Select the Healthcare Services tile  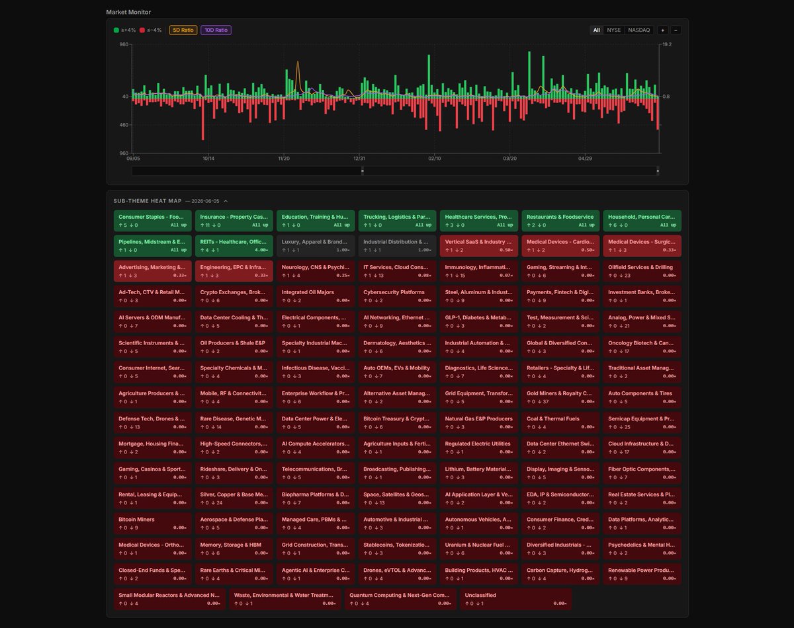click(x=479, y=220)
